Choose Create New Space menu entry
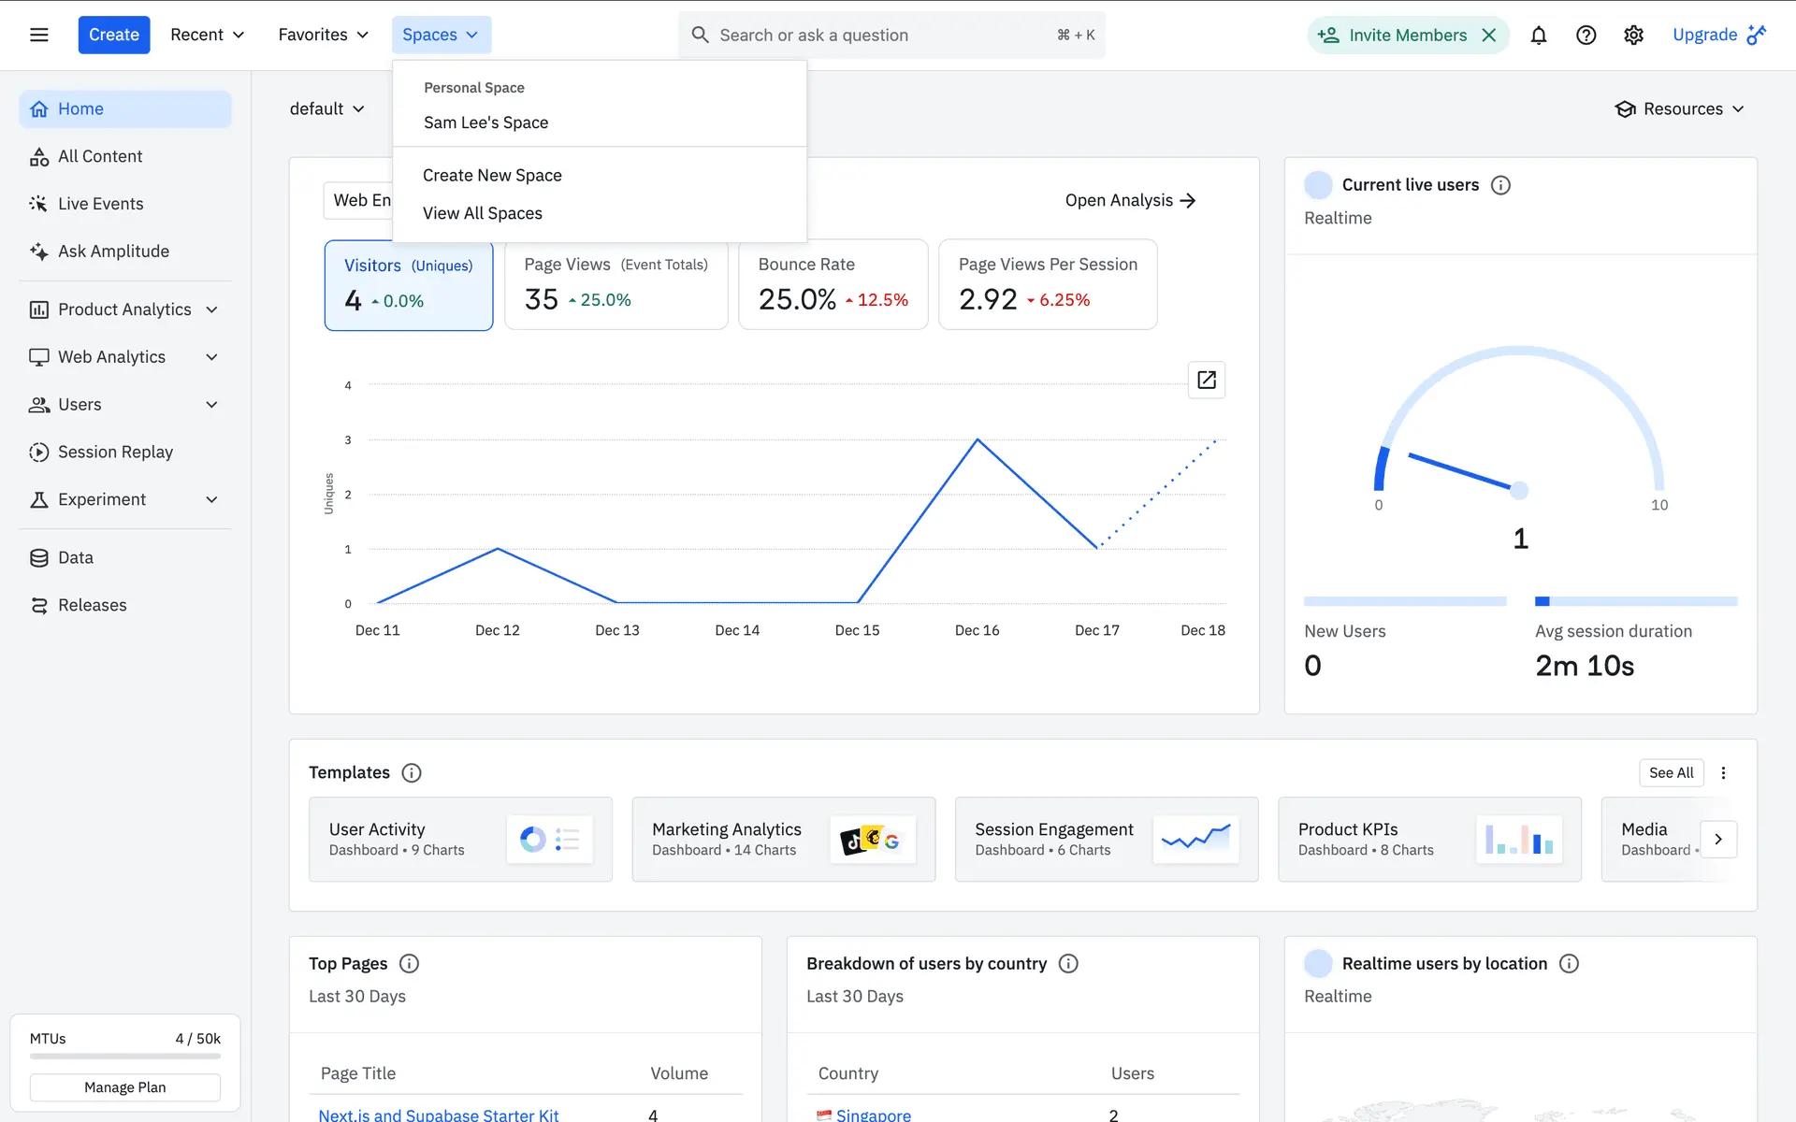Image resolution: width=1796 pixels, height=1122 pixels. click(x=492, y=175)
